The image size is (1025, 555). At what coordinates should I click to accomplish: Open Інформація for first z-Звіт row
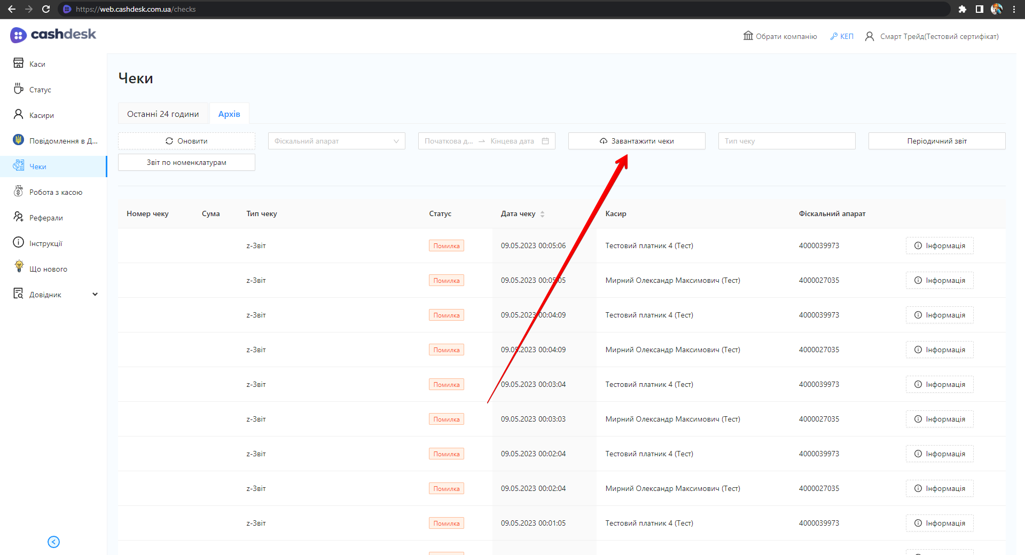point(939,245)
